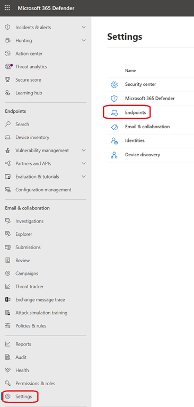This screenshot has height=407, width=194.
Task: Open Exchange message trace
Action: point(40,299)
